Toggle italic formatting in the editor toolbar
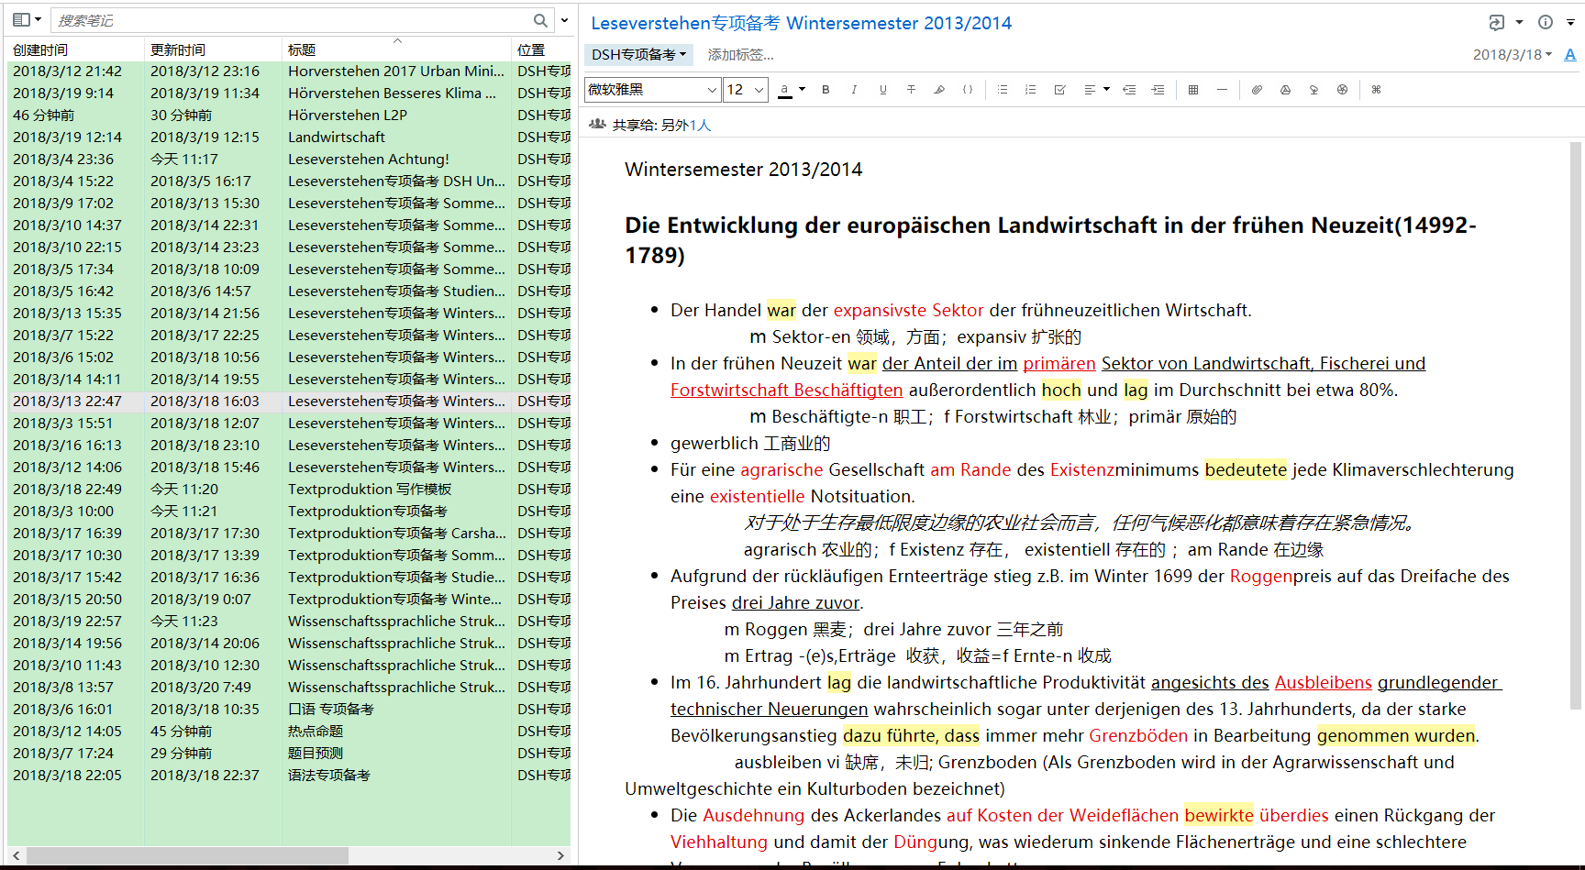 [x=854, y=90]
